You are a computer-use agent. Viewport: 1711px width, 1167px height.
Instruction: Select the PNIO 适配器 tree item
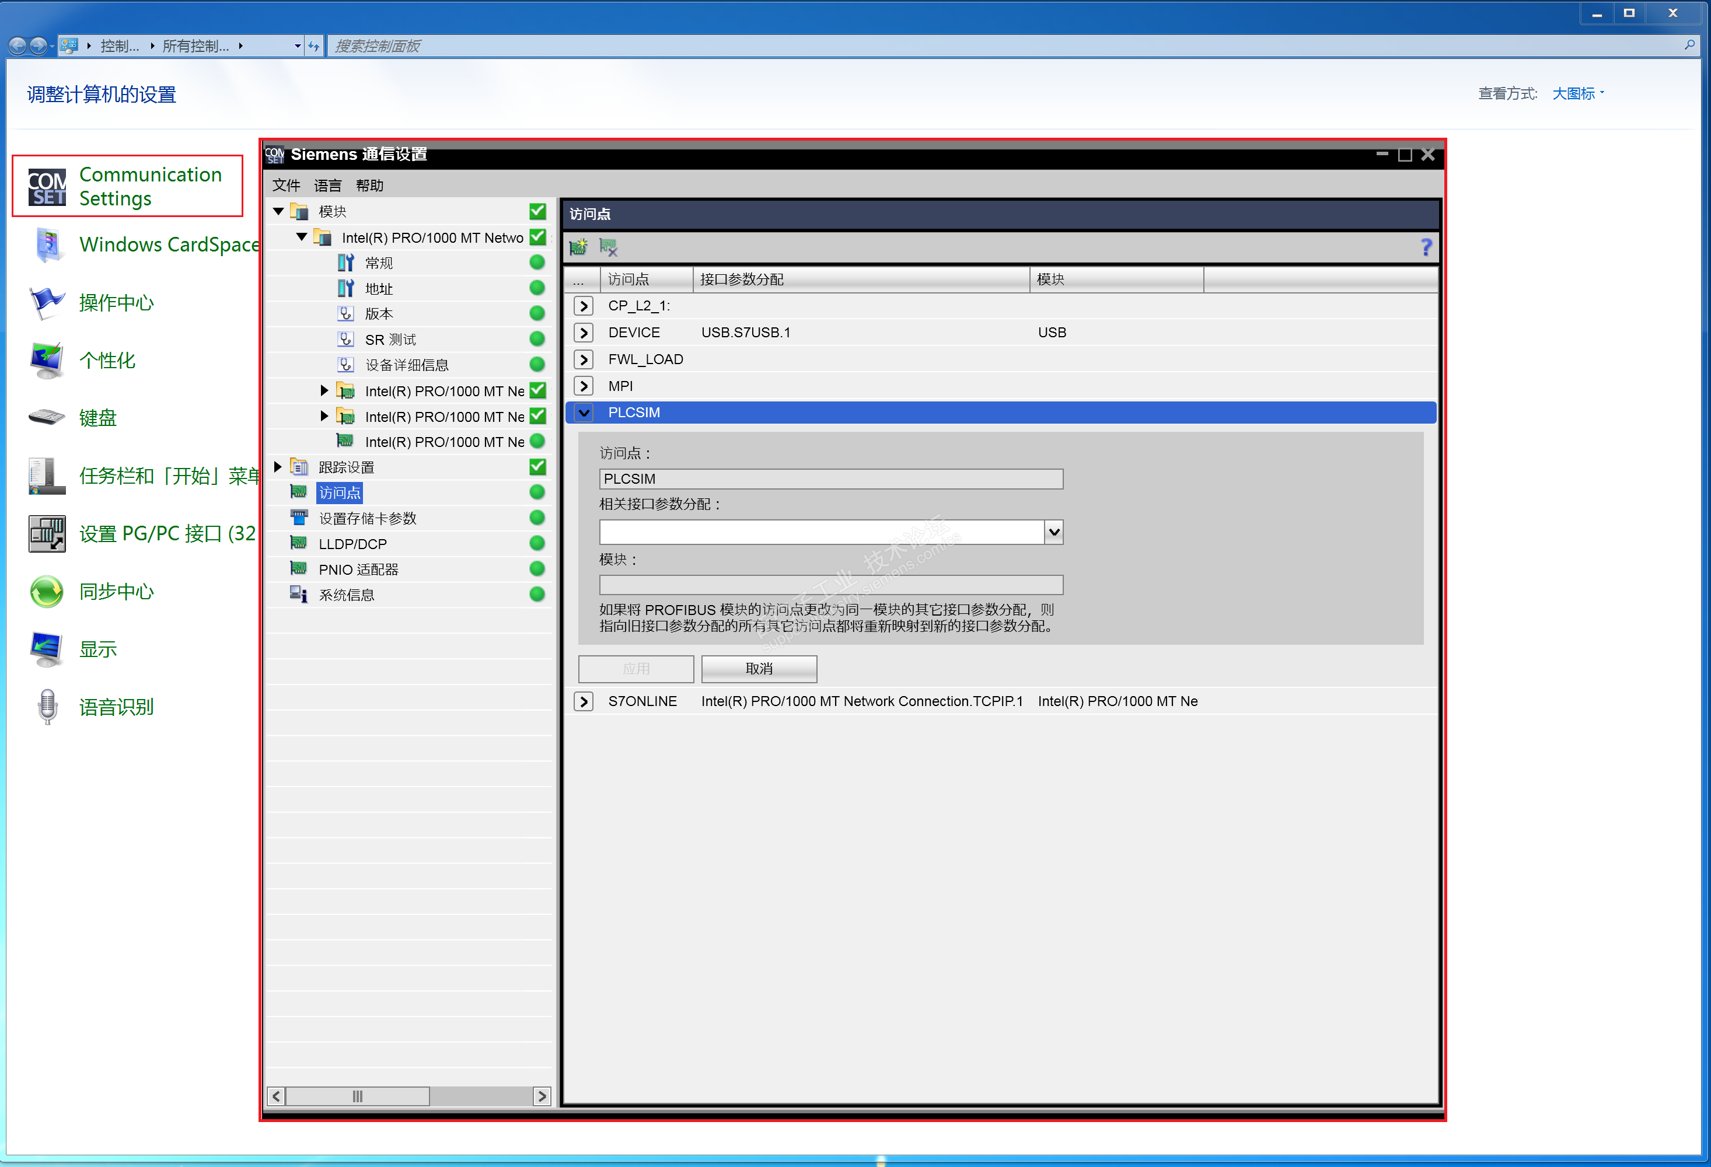coord(358,569)
